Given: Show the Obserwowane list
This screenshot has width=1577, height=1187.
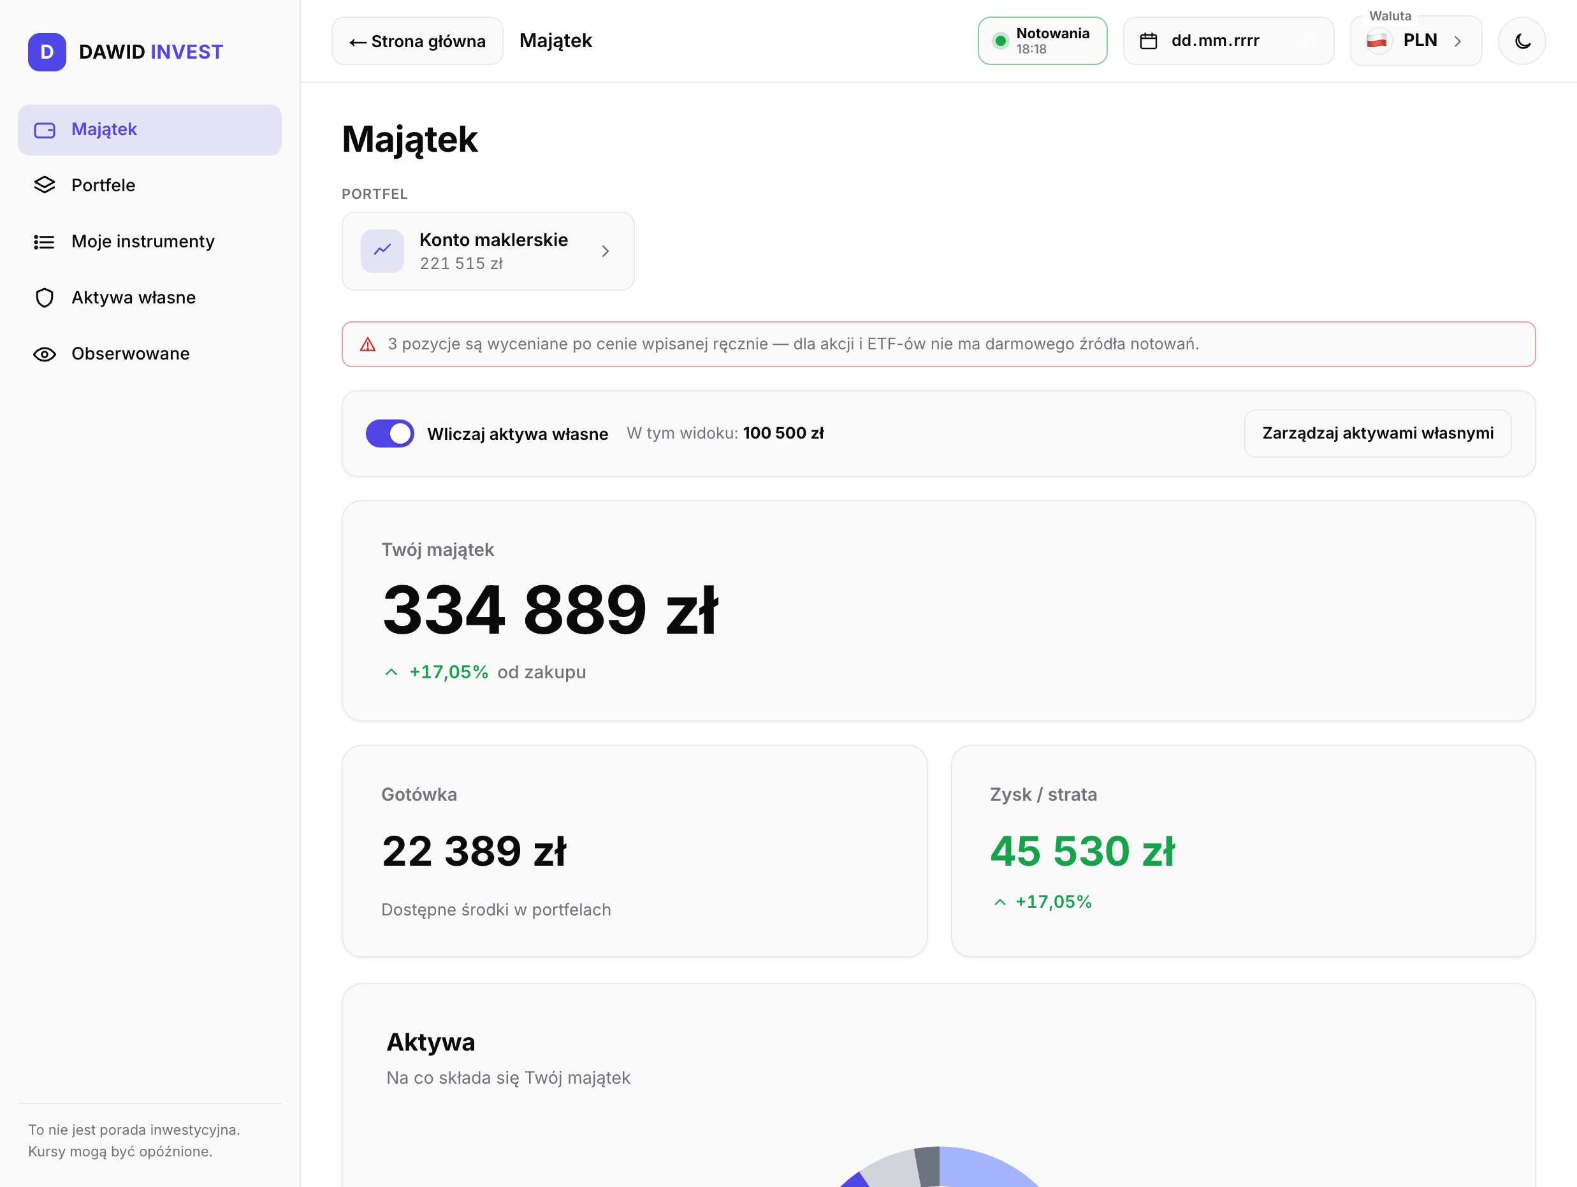Looking at the screenshot, I should [x=150, y=354].
